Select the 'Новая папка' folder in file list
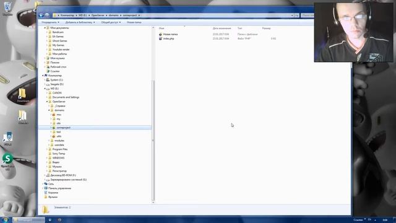The image size is (396, 223). click(170, 34)
